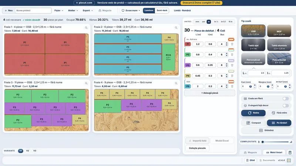Choose Ghilotină cutting mode

[266, 131]
